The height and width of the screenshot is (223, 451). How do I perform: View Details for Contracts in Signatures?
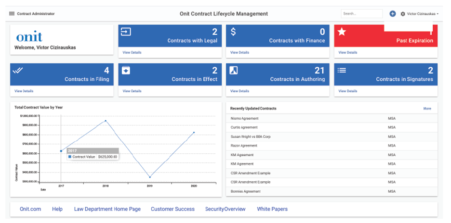[348, 91]
